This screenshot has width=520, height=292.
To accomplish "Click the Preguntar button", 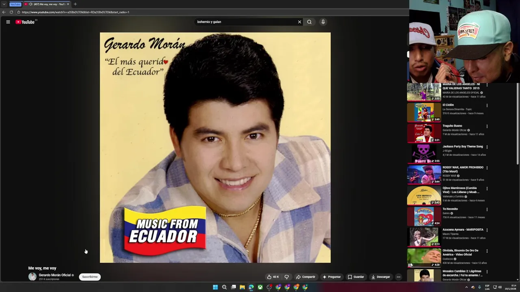I will 331,277.
